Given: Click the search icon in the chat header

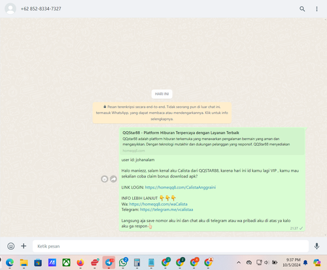Looking at the screenshot, I should 302,9.
